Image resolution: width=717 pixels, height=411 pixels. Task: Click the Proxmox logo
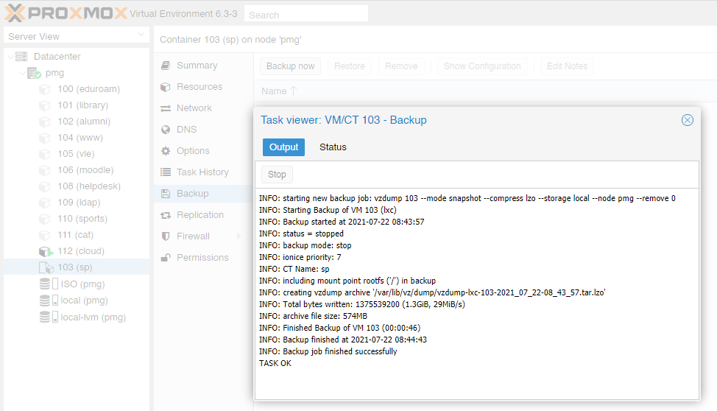coord(66,13)
